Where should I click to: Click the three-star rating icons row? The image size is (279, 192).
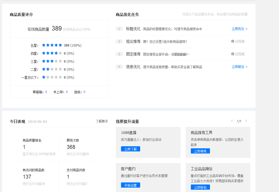(52, 61)
